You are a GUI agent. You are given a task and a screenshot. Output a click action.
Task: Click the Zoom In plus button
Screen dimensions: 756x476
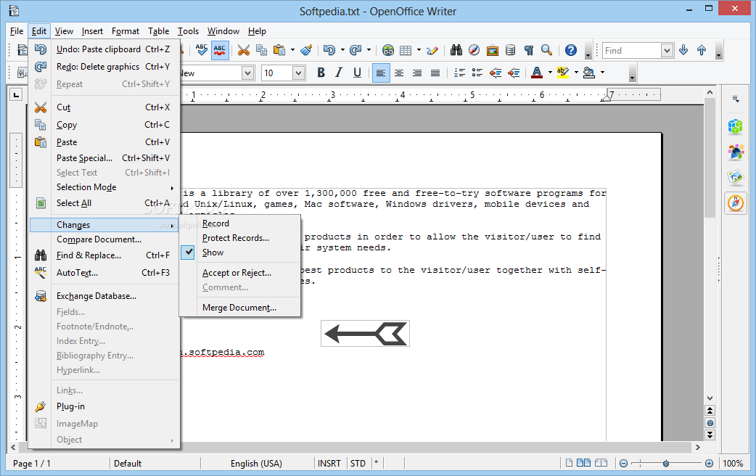tap(710, 464)
